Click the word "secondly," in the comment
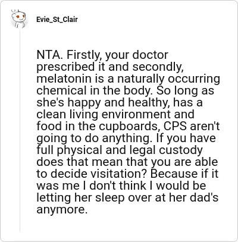Image resolution: width=238 pixels, height=242 pixels. coord(158,67)
